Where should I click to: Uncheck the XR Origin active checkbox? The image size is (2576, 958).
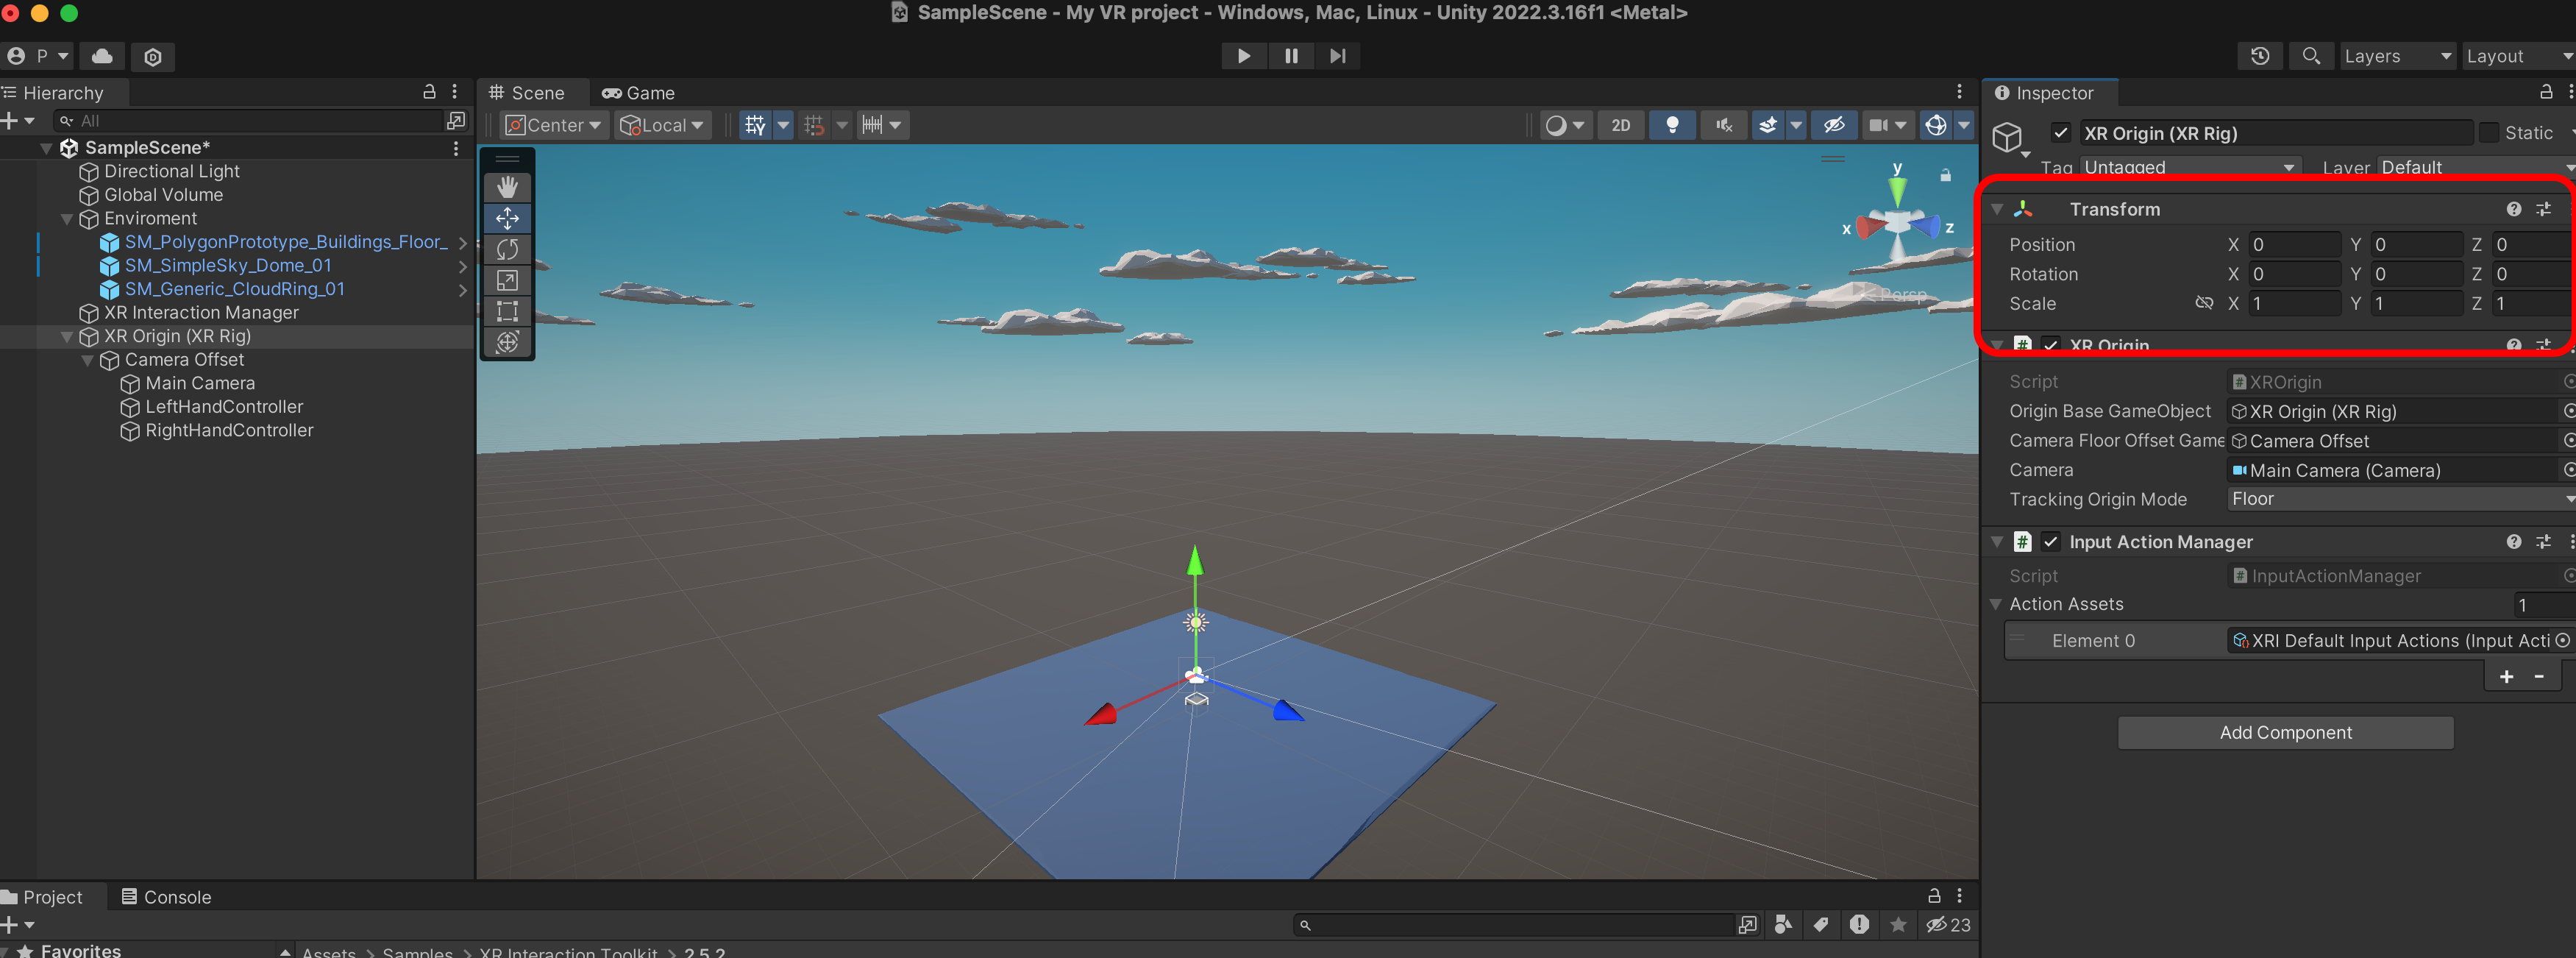[x=2060, y=133]
